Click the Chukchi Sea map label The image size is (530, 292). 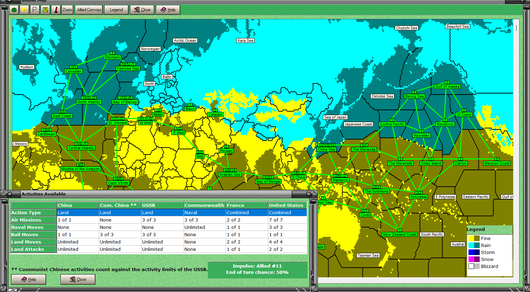coord(407,28)
